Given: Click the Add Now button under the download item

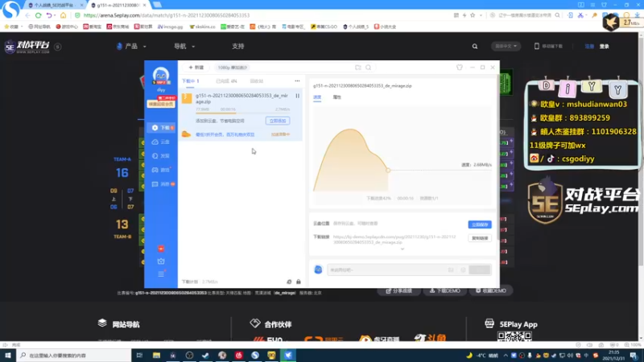Looking at the screenshot, I should click(278, 121).
